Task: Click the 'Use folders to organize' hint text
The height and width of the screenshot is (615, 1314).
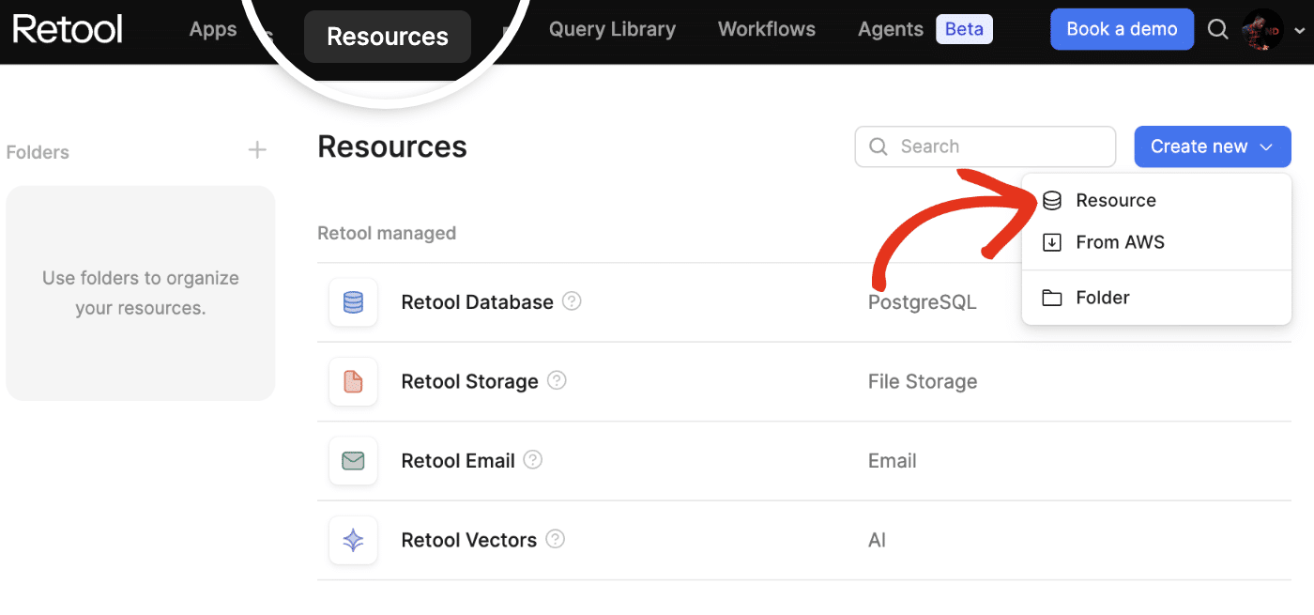Action: (x=141, y=293)
